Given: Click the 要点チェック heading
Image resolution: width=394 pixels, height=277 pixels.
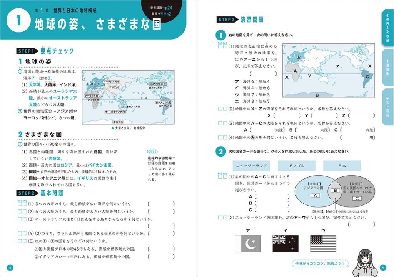Looking at the screenshot, I should 57,51.
